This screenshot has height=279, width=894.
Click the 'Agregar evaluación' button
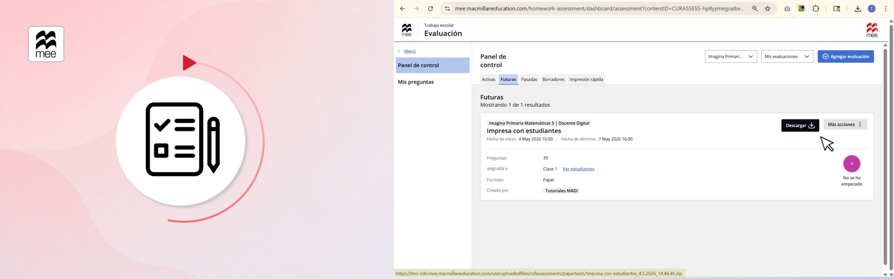pos(845,56)
